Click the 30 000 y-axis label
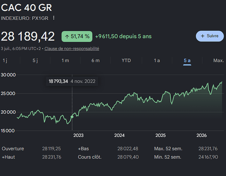The image size is (226, 176). (8, 75)
